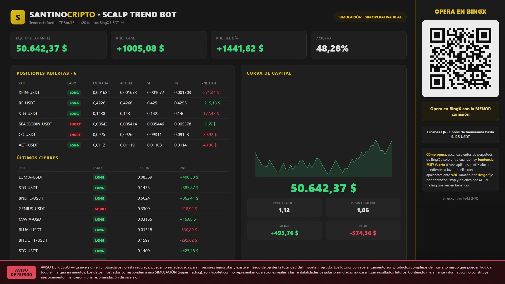Viewport: 505px width, 284px height.
Task: Click the PNL TOTAL +1005,08 $ card
Action: 158,45
